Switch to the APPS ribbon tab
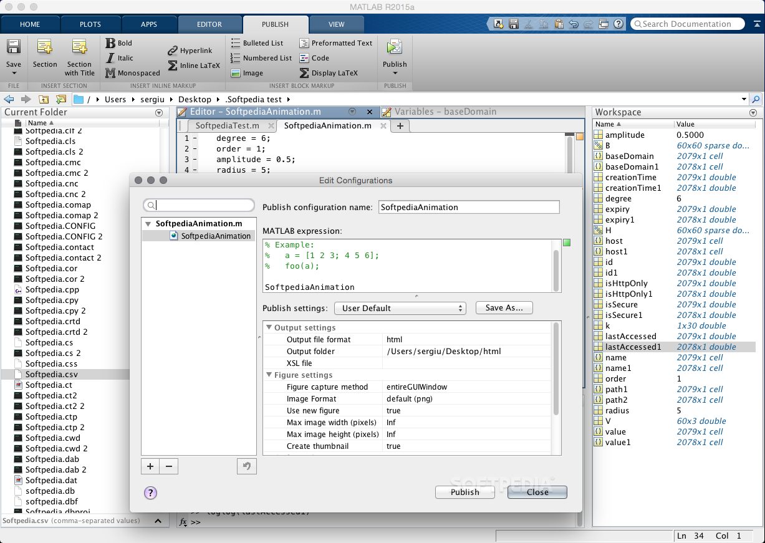This screenshot has height=543, width=765. (149, 24)
